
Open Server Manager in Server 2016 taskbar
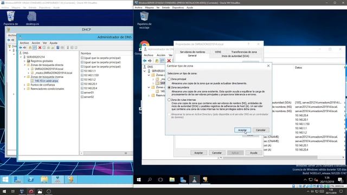click(183, 179)
